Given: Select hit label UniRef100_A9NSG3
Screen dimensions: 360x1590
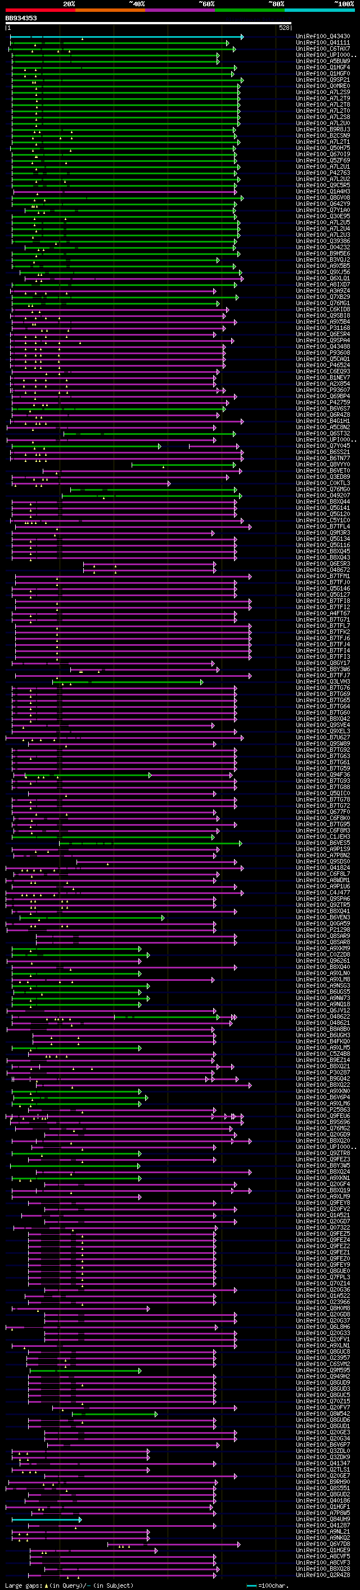Looking at the screenshot, I should point(323,986).
